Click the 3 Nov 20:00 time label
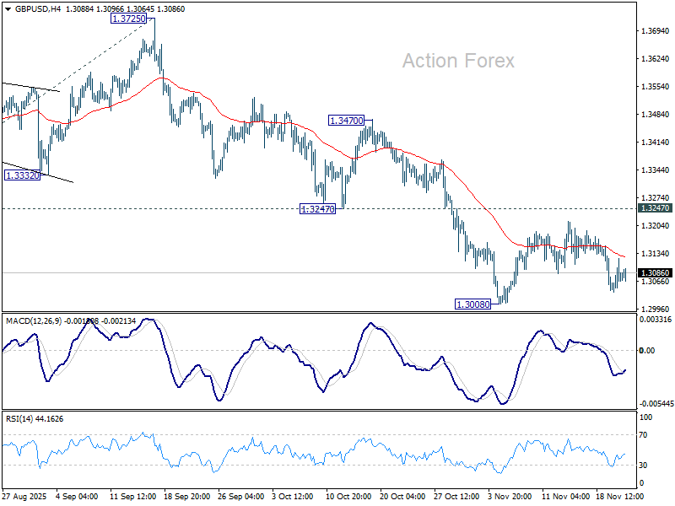 tap(510, 497)
